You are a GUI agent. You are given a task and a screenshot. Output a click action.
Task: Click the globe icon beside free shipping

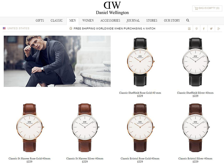[x=71, y=28]
